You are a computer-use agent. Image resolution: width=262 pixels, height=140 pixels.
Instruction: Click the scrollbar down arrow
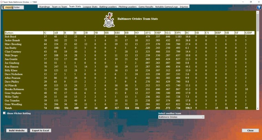point(258,108)
